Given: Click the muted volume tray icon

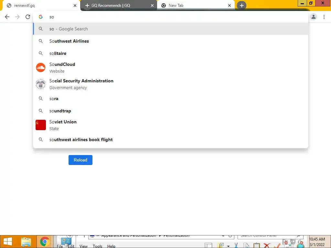Looking at the screenshot, I should coord(300,242).
